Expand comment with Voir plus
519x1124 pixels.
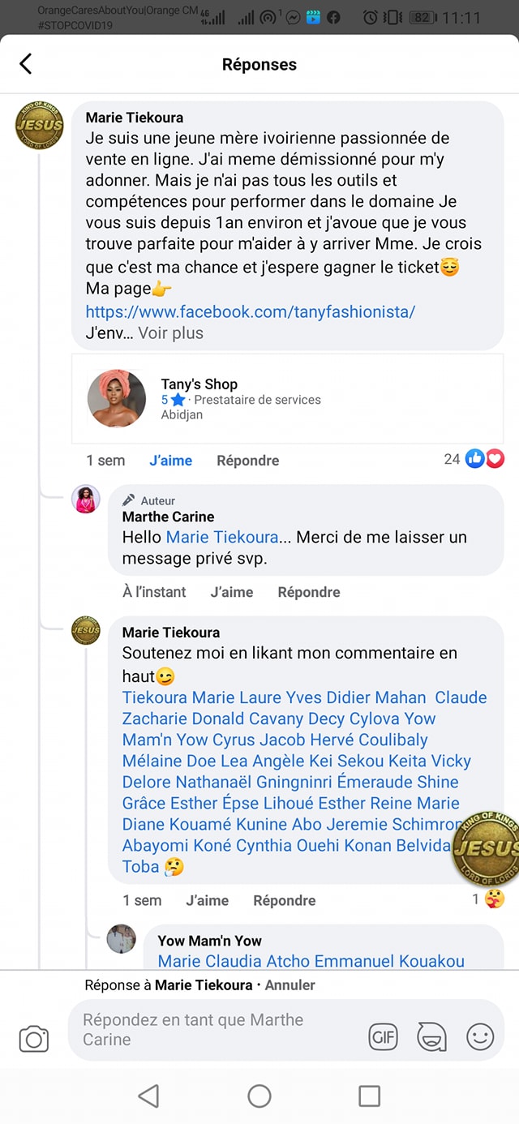coord(170,332)
